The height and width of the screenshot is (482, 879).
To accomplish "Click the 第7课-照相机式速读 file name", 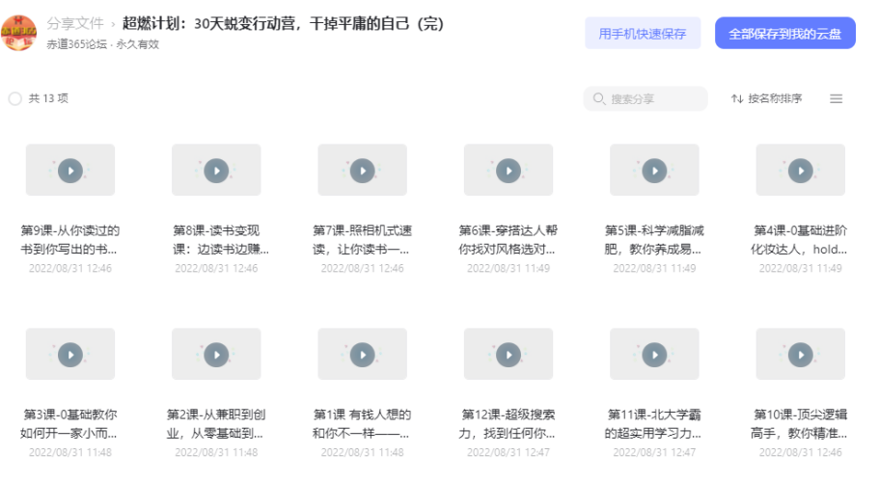I will pos(362,240).
